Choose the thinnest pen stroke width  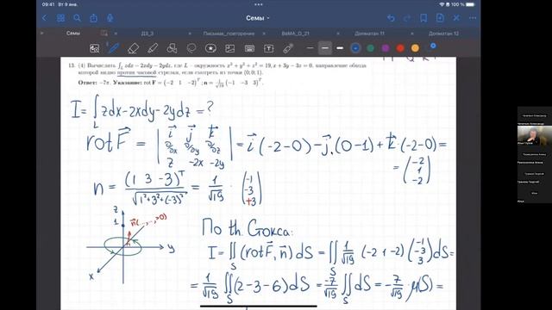pyautogui.click(x=310, y=48)
